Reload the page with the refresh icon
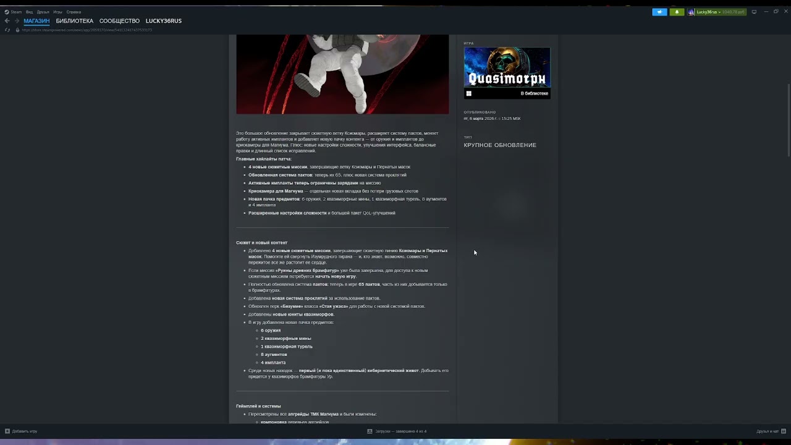Image resolution: width=791 pixels, height=445 pixels. (x=7, y=30)
